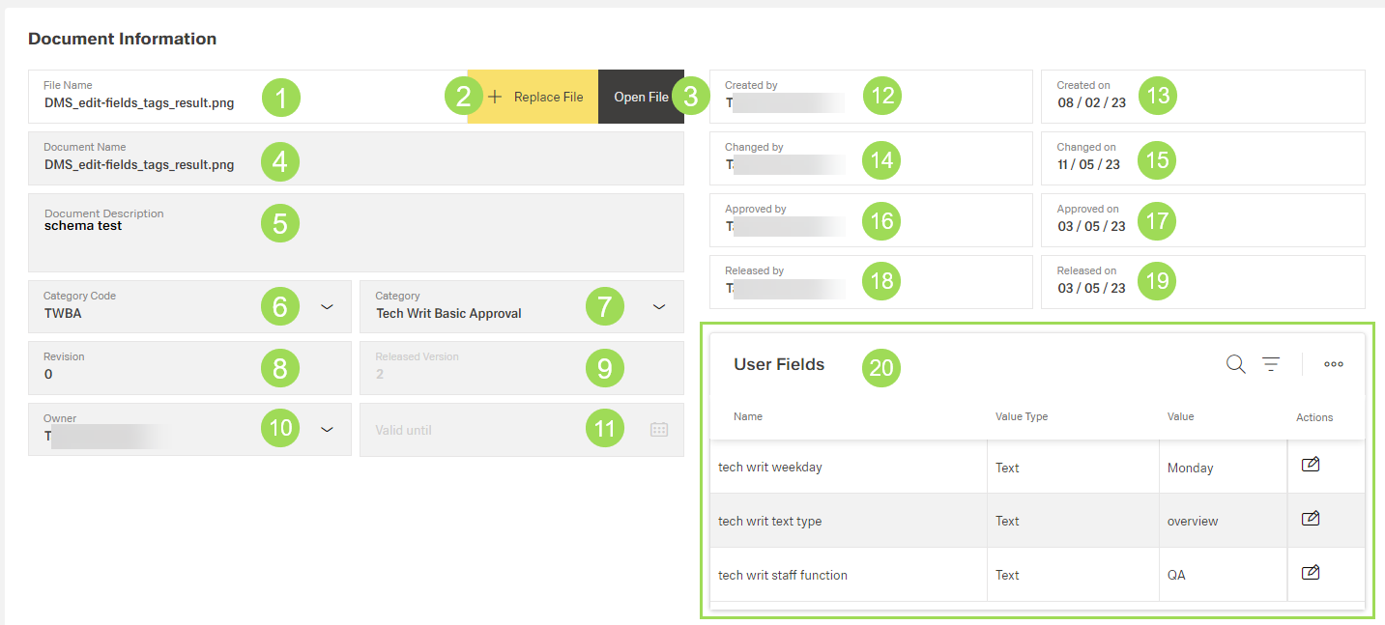The width and height of the screenshot is (1385, 625).
Task: Open the Valid until calendar picker
Action: click(x=659, y=430)
